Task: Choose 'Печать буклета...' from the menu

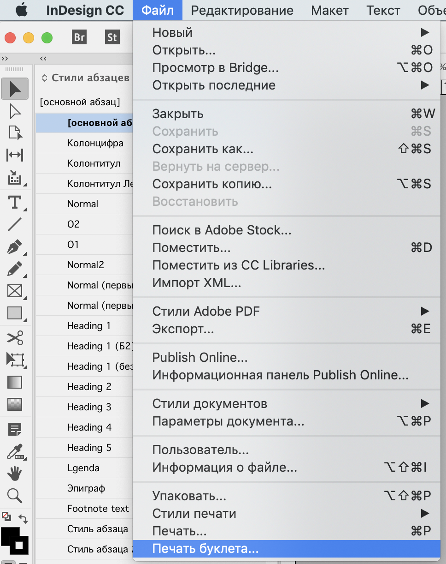Action: pos(205,549)
